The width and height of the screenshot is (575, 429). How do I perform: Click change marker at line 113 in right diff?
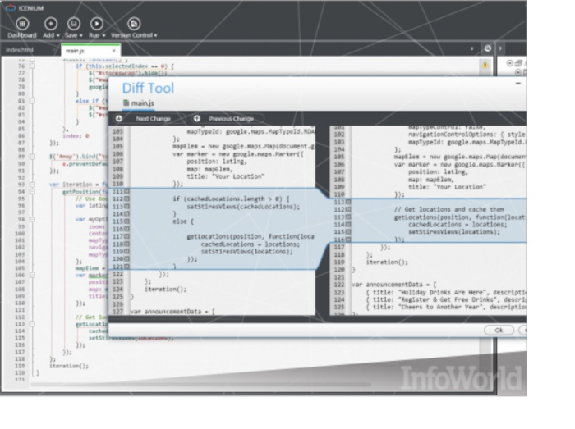348,217
